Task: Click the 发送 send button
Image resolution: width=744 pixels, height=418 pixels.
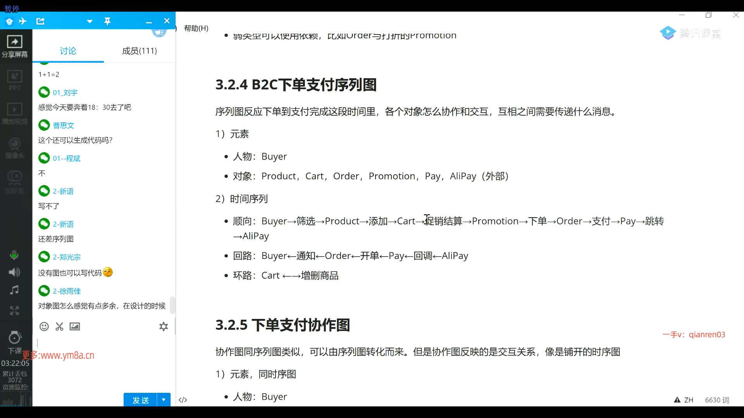Action: click(140, 400)
